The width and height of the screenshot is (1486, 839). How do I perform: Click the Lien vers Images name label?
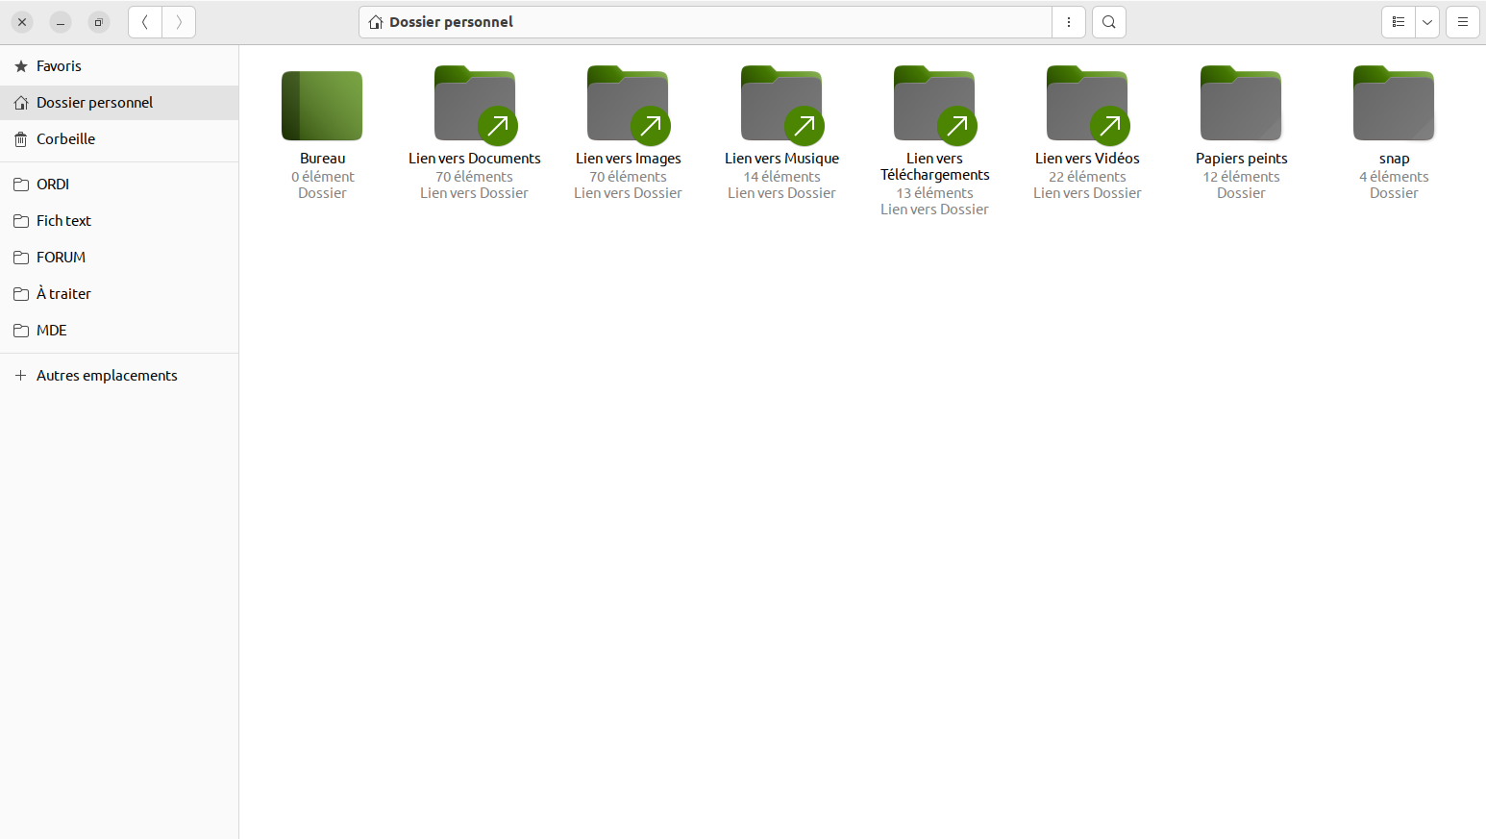click(629, 159)
